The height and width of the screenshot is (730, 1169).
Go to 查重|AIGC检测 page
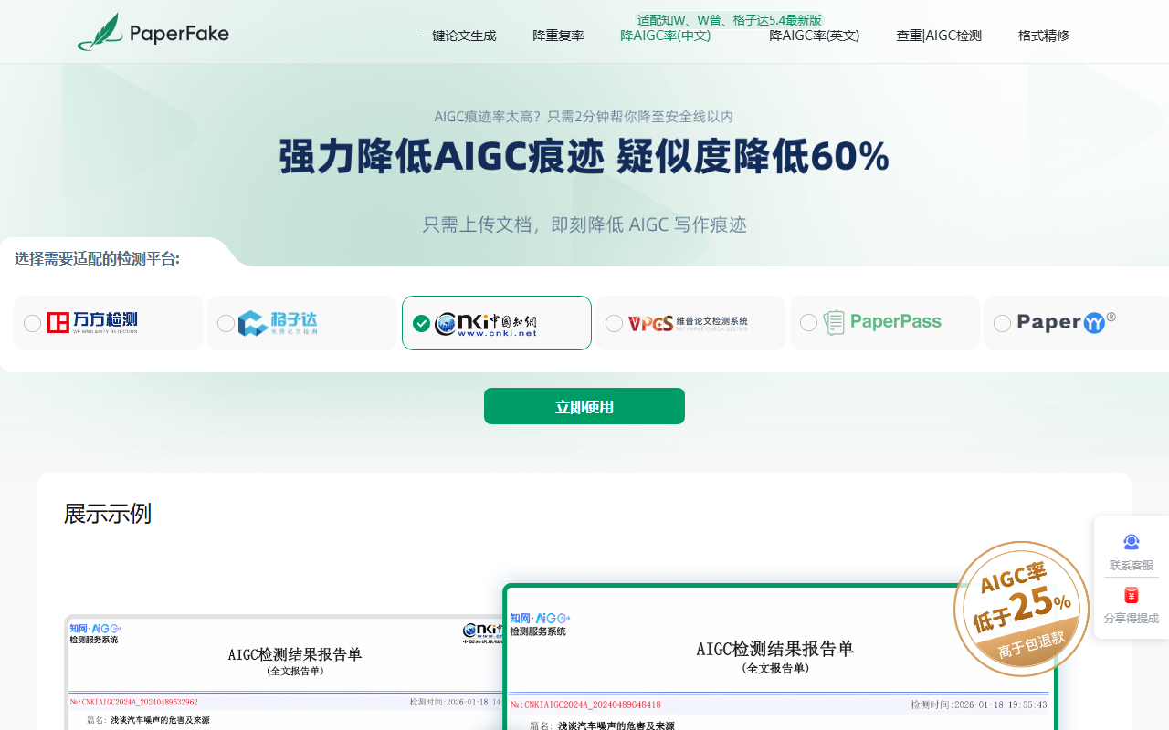coord(938,36)
